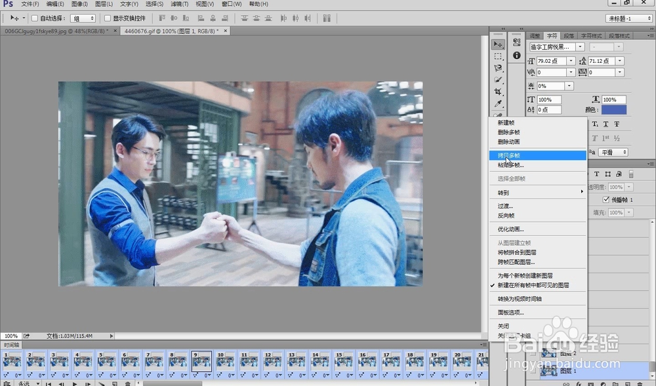Play the frame animation
The image size is (656, 386).
click(75, 383)
